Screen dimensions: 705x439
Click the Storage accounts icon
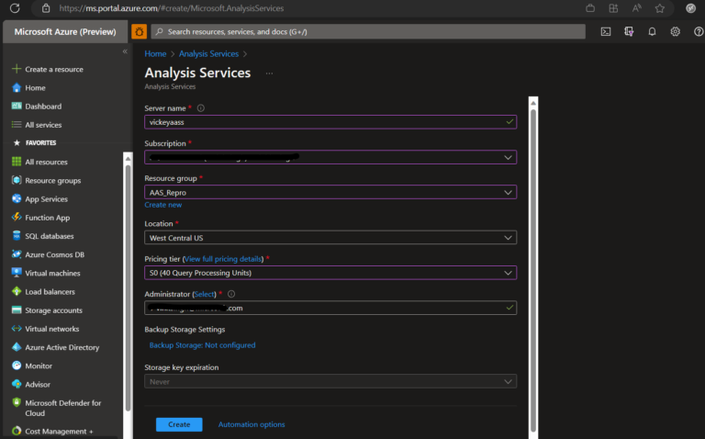click(x=17, y=310)
